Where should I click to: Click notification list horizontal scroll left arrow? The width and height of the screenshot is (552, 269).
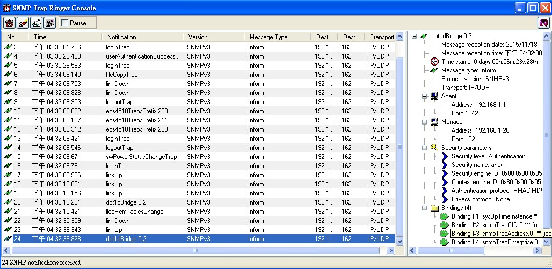(x=6, y=251)
